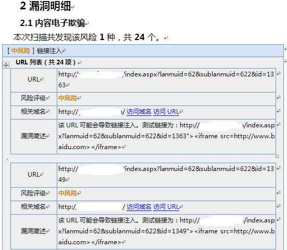Open 访问 URL link in first table
The height and width of the screenshot is (250, 287).
[166, 112]
